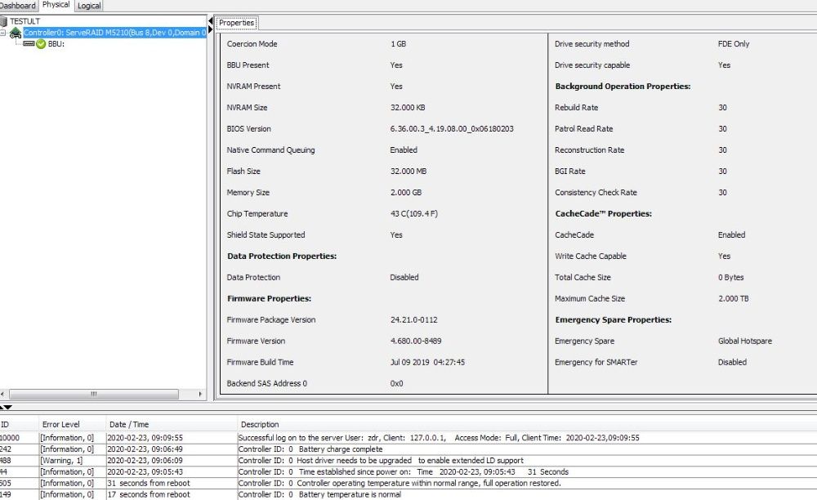Image resolution: width=817 pixels, height=500 pixels.
Task: Select the 'Successful log on to the server' row
Action: 408,438
